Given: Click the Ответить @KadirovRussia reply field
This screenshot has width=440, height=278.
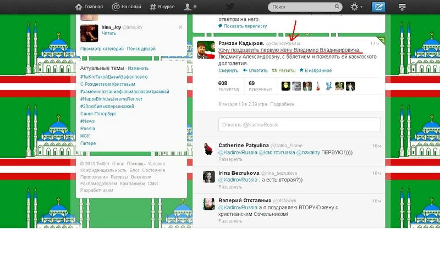Looking at the screenshot, I should tap(299, 125).
